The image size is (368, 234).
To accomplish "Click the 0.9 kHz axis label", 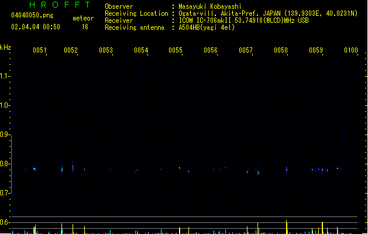I will [4, 134].
